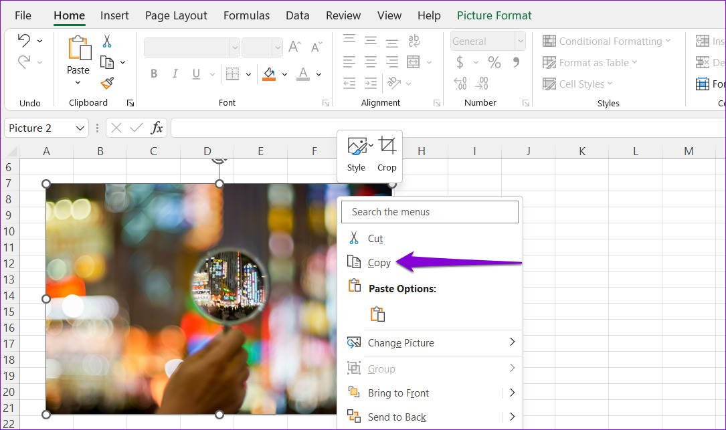Click the Cut scissors icon in ribbon
Viewport: 726px width, 430px height.
[107, 41]
